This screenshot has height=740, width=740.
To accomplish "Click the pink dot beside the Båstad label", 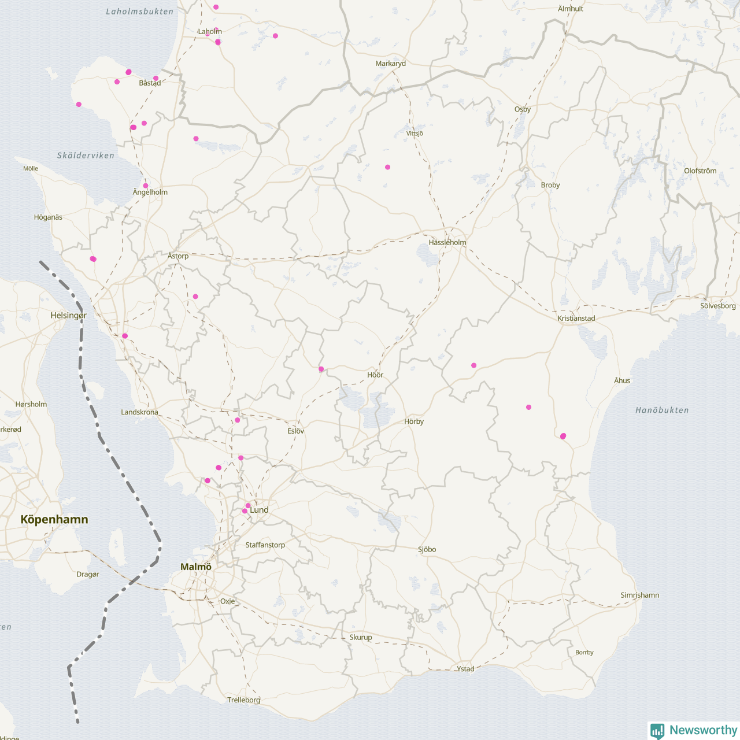I will (x=156, y=78).
